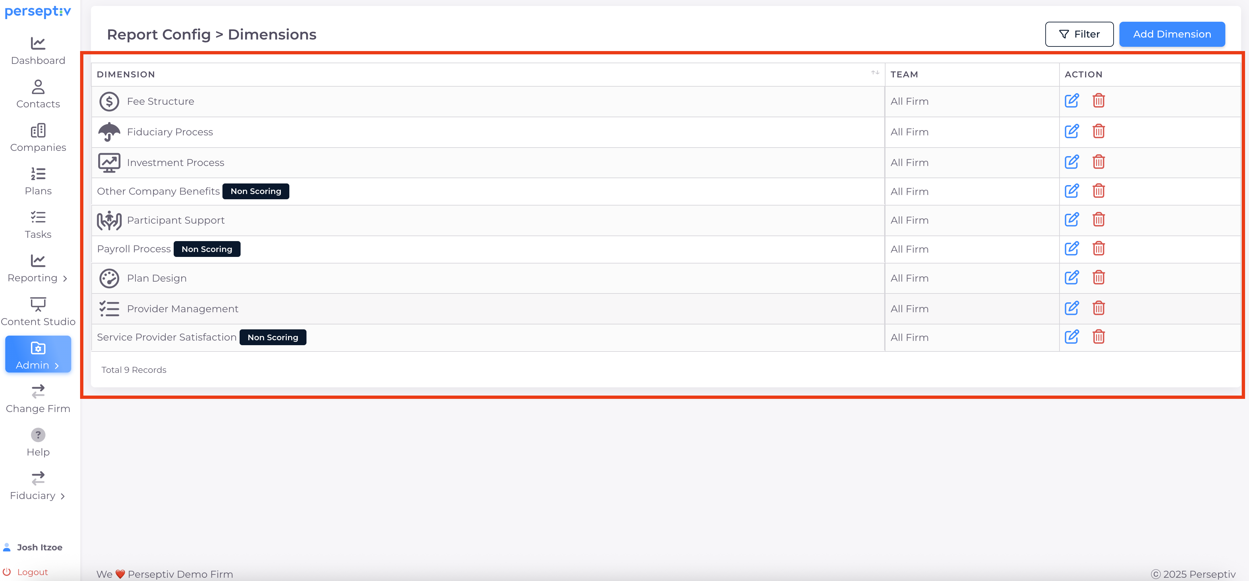Viewport: 1249px width, 581px height.
Task: Delete the Service Provider Satisfaction dimension
Action: 1098,337
